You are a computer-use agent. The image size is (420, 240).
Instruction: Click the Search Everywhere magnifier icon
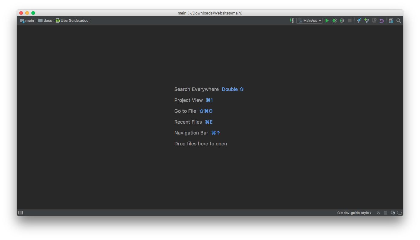pos(399,21)
